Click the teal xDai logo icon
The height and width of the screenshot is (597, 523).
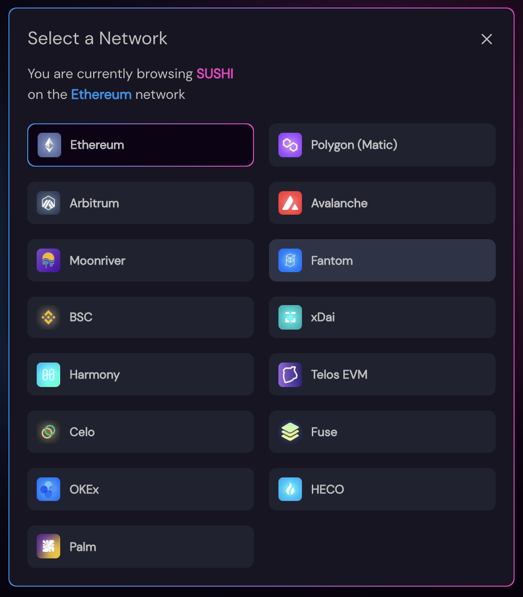click(x=290, y=317)
